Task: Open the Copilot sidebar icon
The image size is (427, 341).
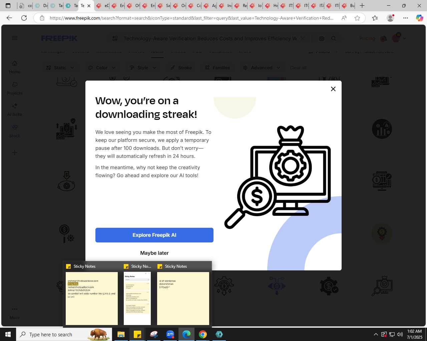Action: click(419, 18)
